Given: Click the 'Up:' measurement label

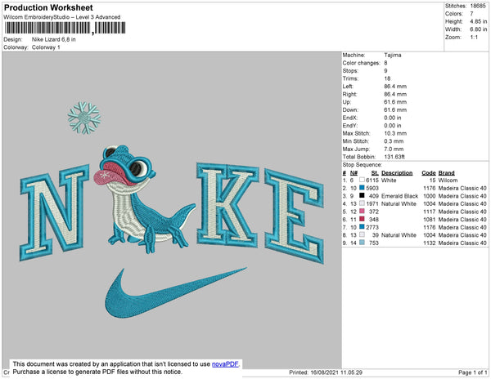Looking at the screenshot, I should click(x=347, y=102).
